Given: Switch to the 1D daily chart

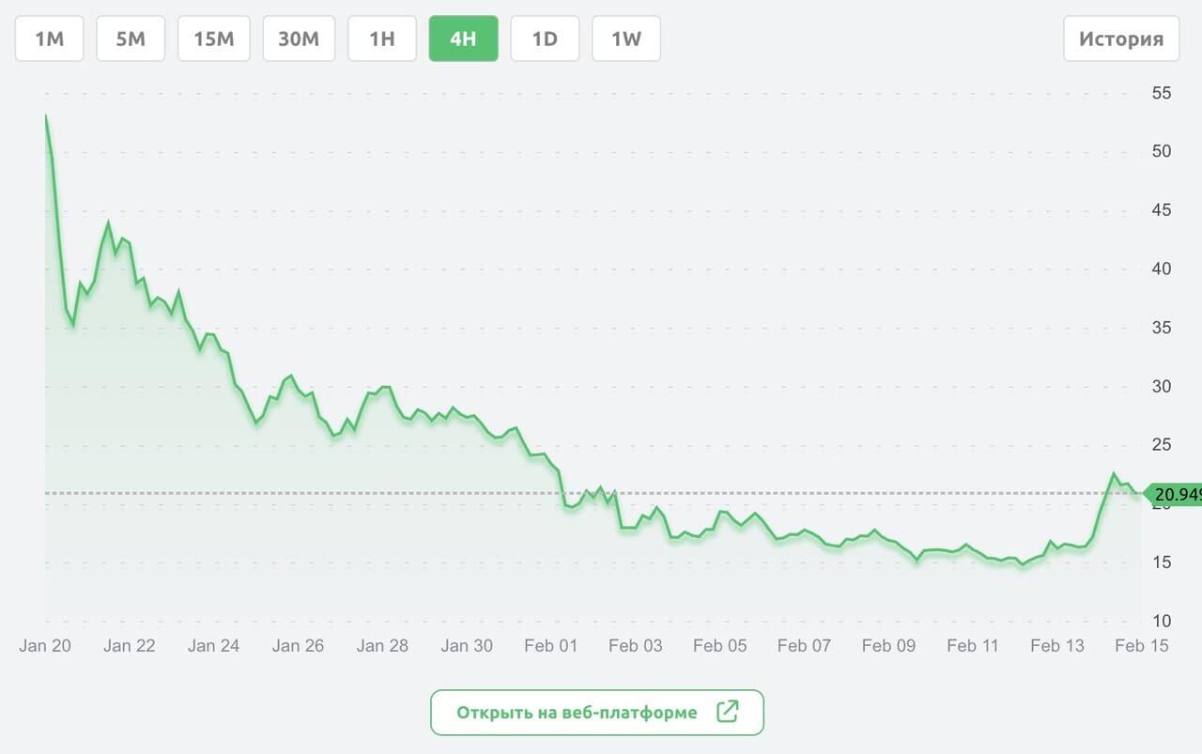Looking at the screenshot, I should (x=545, y=38).
